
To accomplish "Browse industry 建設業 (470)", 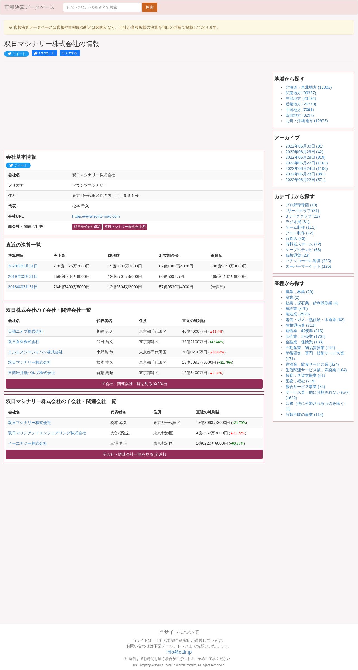I will [x=297, y=309].
